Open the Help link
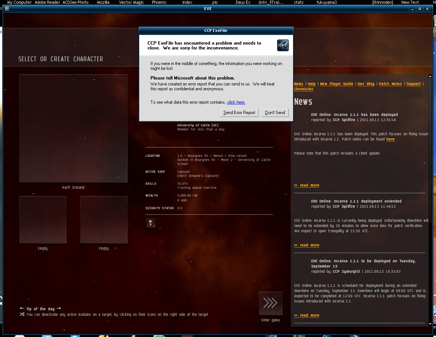 click(x=312, y=84)
